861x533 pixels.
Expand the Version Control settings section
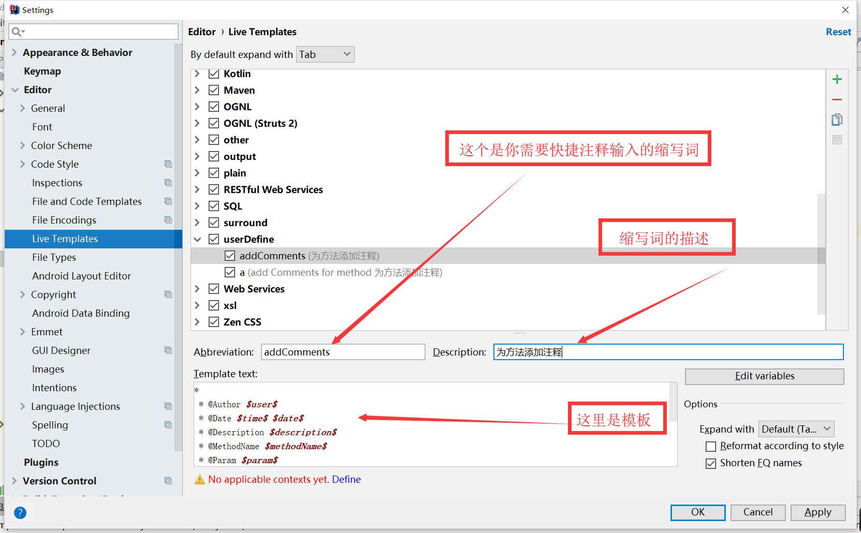14,481
